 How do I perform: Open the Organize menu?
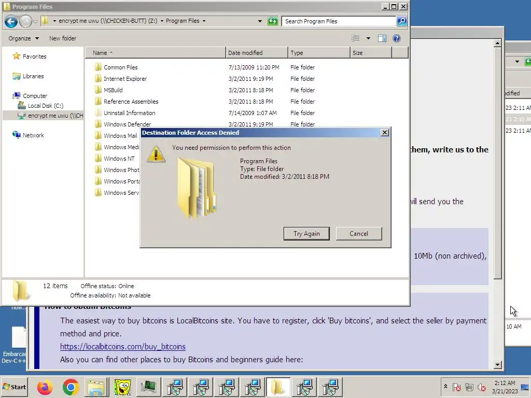23,38
